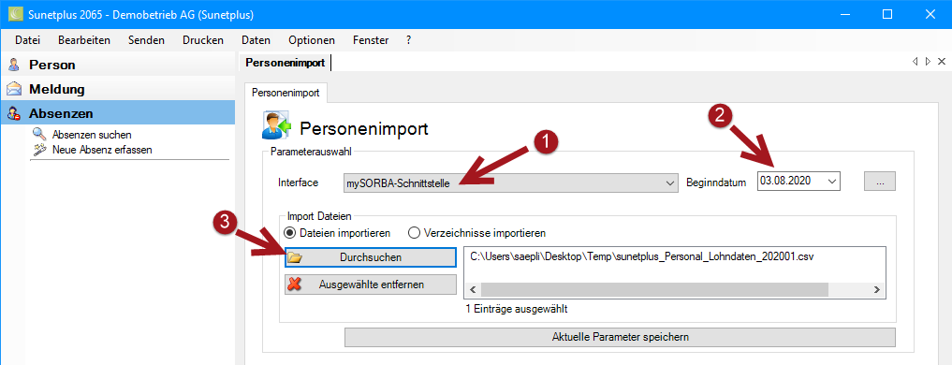Select the Verzeichnisse importieren radio button
This screenshot has height=365, width=952.
point(414,233)
